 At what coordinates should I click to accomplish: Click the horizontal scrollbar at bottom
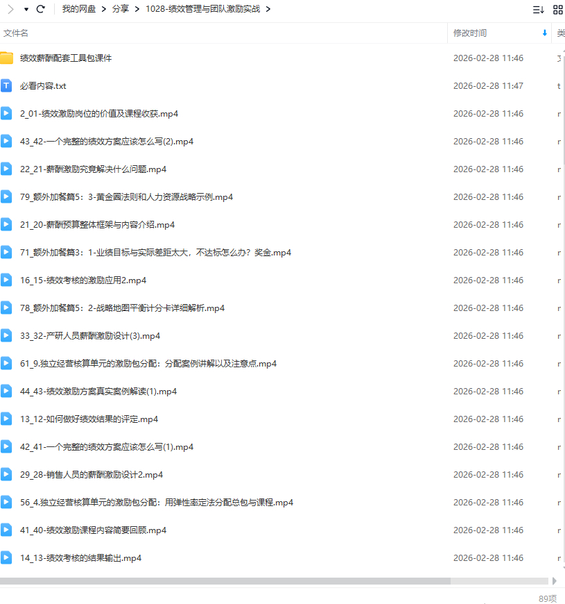[x=225, y=581]
